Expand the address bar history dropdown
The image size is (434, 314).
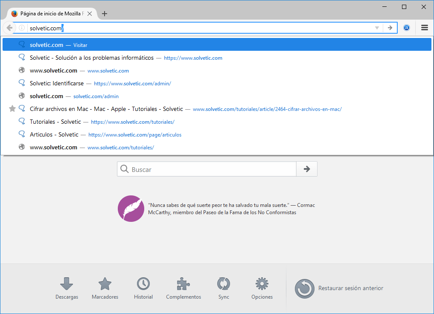[377, 28]
